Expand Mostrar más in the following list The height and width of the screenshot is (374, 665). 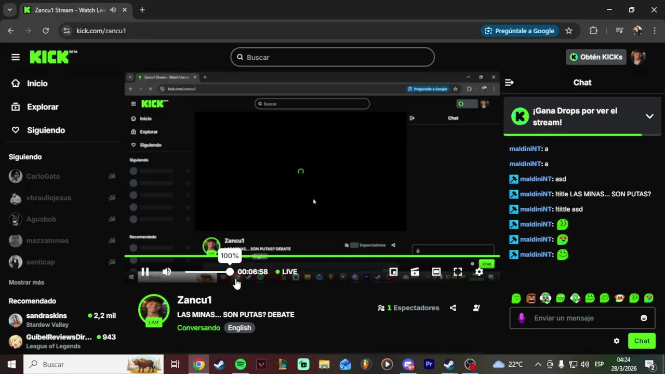coord(26,282)
